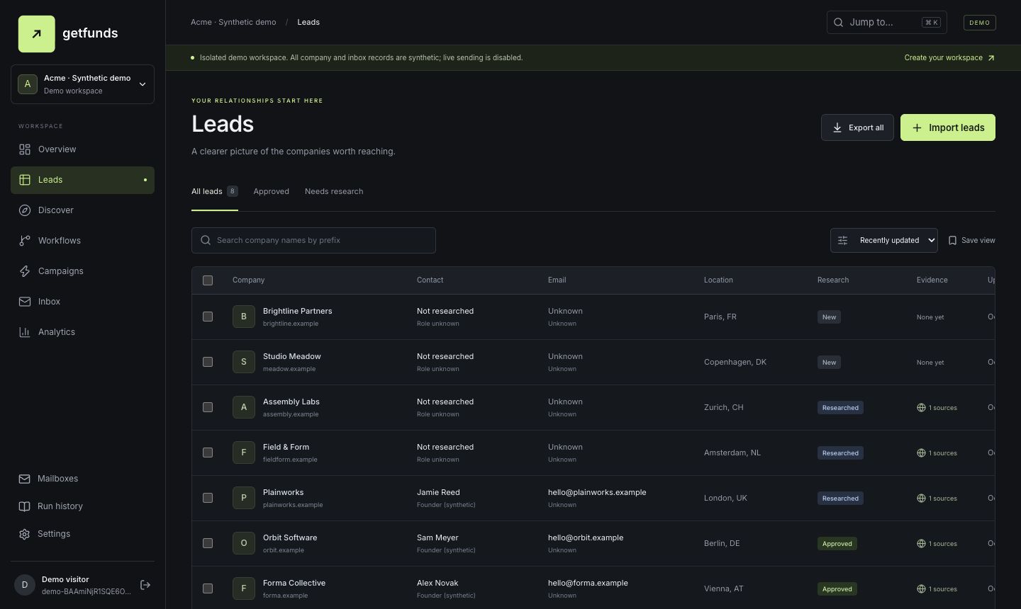Open Run history
This screenshot has width=1021, height=609.
click(x=82, y=506)
